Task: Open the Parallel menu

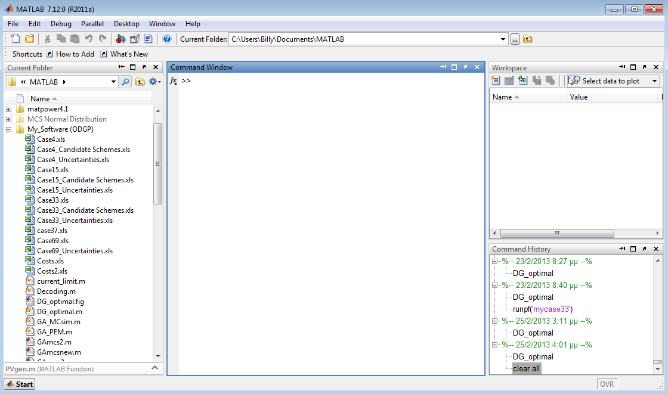Action: [92, 24]
